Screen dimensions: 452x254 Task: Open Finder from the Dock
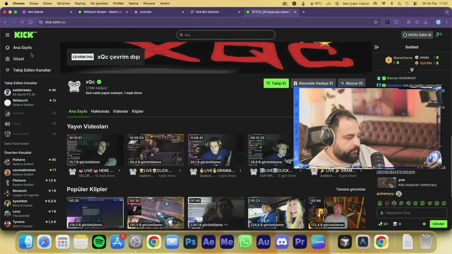tap(26, 242)
